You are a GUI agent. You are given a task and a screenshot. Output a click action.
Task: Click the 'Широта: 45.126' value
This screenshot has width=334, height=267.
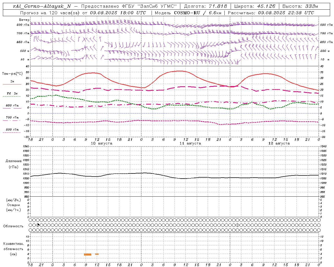pos(255,6)
